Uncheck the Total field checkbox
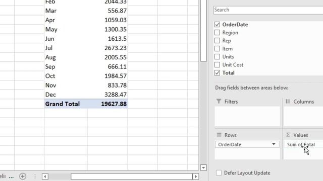Image resolution: width=323 pixels, height=181 pixels. [217, 72]
